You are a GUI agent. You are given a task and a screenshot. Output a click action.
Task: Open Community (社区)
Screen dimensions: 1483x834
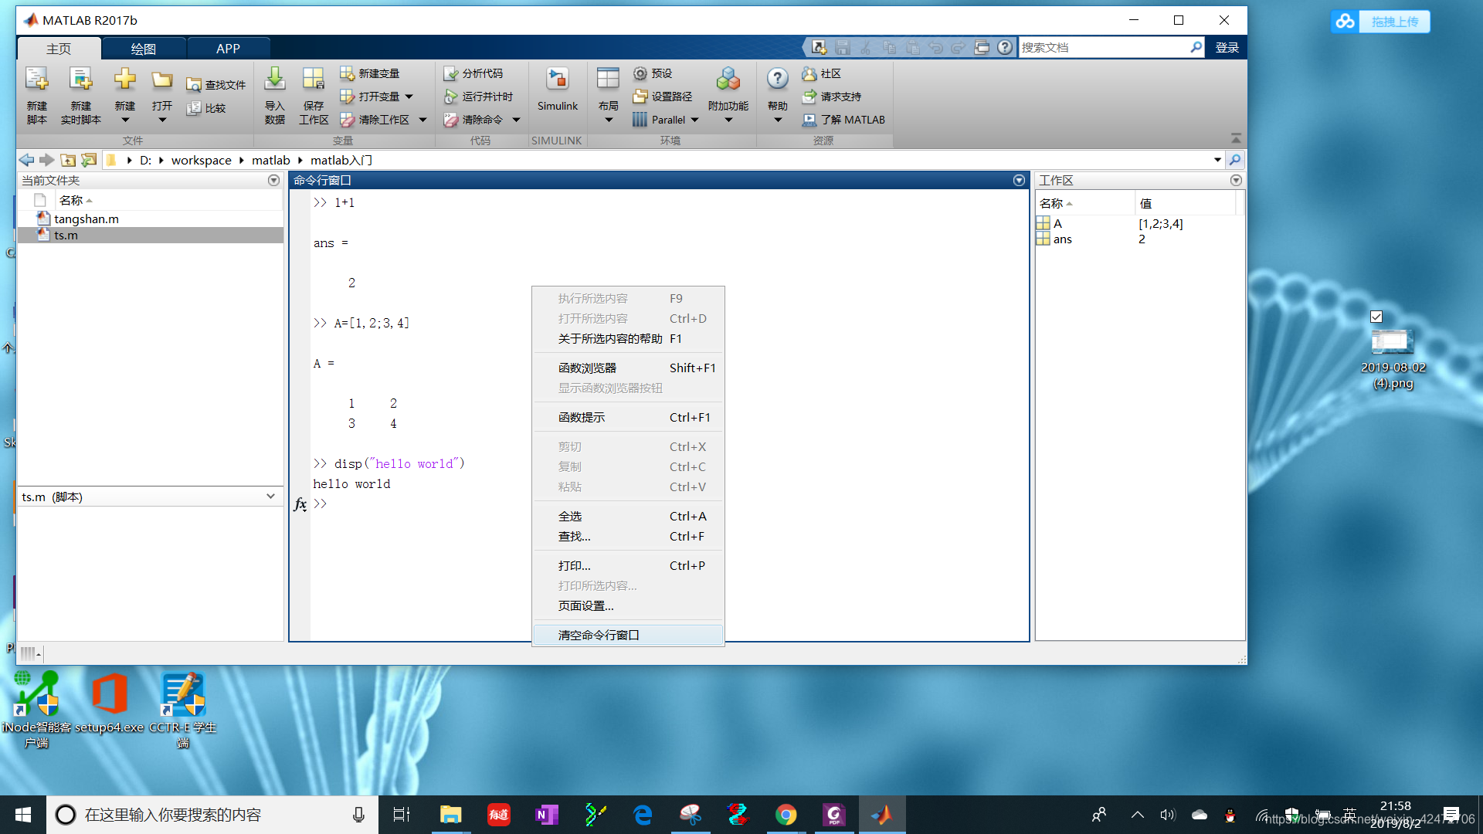tap(822, 73)
